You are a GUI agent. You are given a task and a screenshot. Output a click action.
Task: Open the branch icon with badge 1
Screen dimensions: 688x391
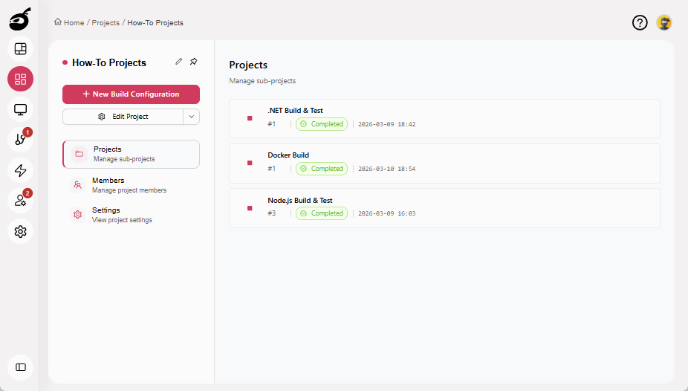[20, 140]
